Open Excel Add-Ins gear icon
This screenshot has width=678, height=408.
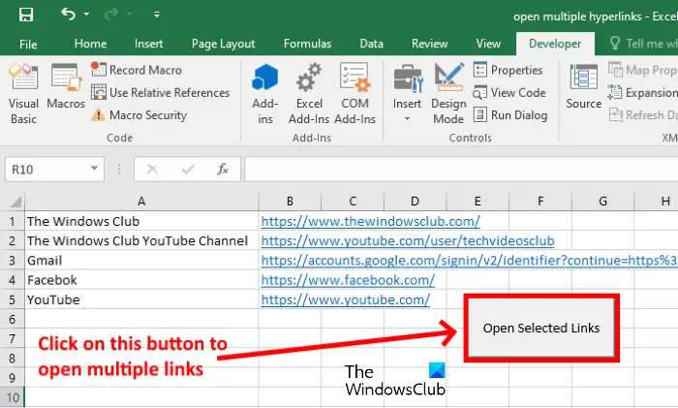tap(309, 78)
